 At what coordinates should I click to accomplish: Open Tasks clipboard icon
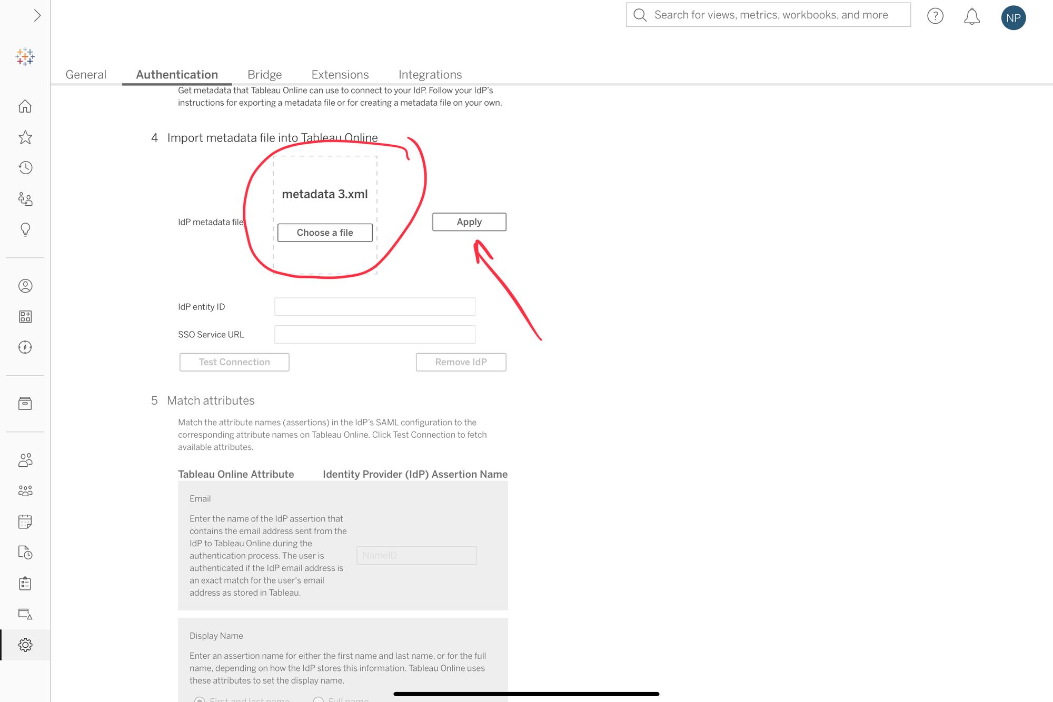click(25, 583)
